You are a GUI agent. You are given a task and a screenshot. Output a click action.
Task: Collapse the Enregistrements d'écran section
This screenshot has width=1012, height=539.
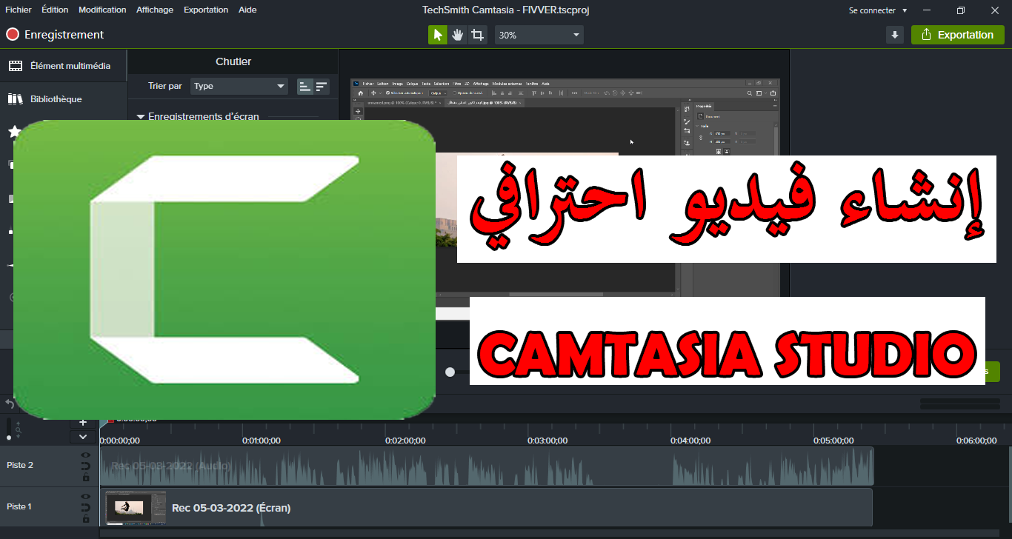coord(141,117)
